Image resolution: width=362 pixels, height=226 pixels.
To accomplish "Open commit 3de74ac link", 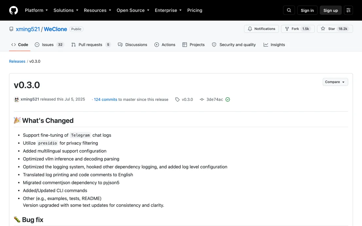I will click(215, 100).
